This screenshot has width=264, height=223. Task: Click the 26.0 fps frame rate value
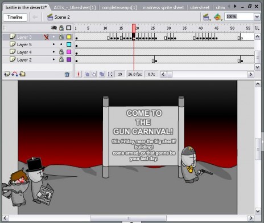pyautogui.click(x=135, y=74)
